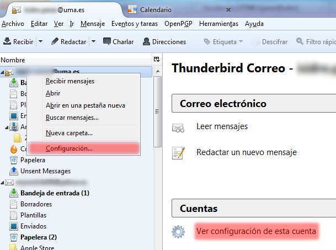The width and height of the screenshot is (336, 250).
Task: Open the Ir menu
Action: pyautogui.click(x=72, y=24)
